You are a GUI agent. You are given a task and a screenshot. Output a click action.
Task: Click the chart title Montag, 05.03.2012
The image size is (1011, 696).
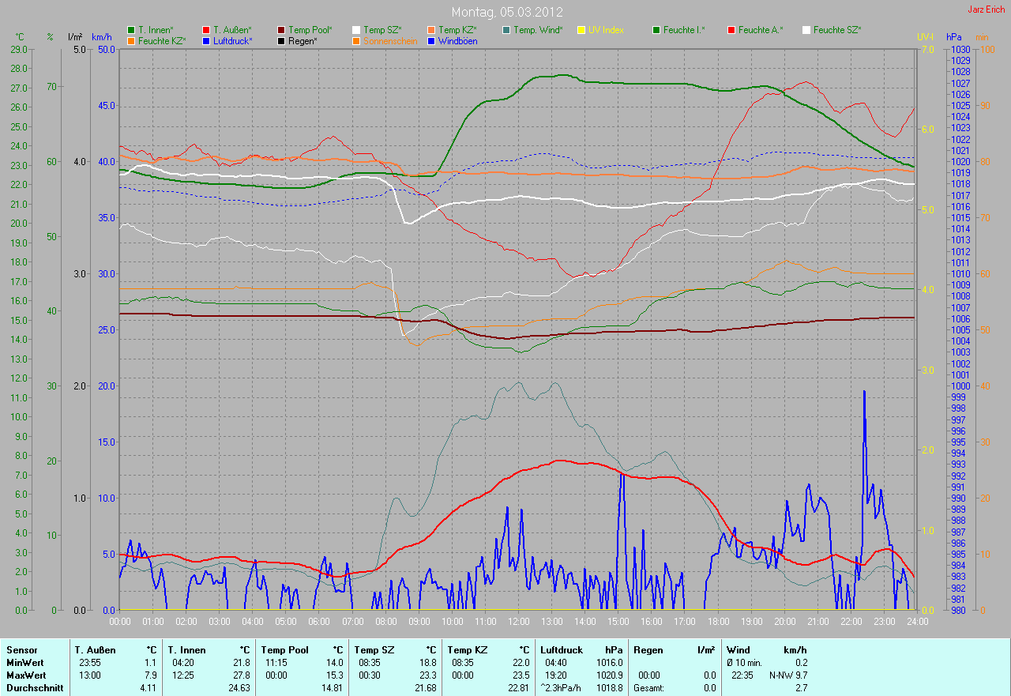pyautogui.click(x=507, y=12)
